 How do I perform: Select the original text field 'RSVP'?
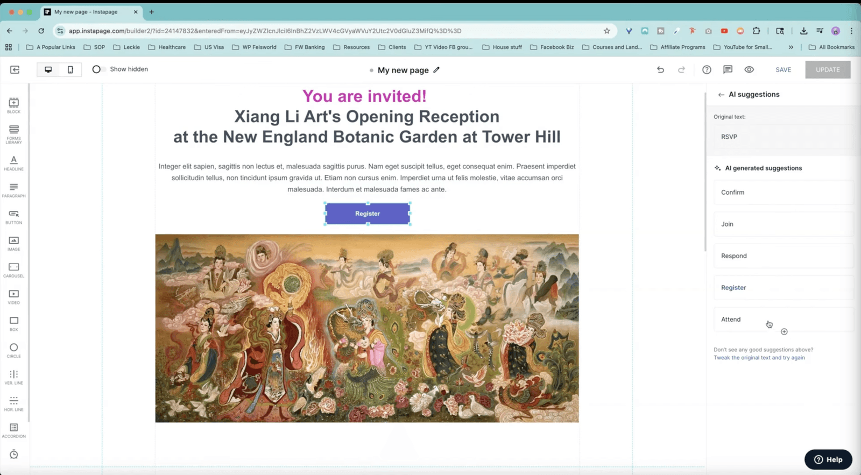pyautogui.click(x=784, y=137)
